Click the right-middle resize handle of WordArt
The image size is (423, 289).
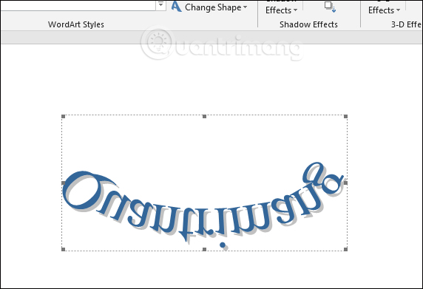[x=345, y=183]
